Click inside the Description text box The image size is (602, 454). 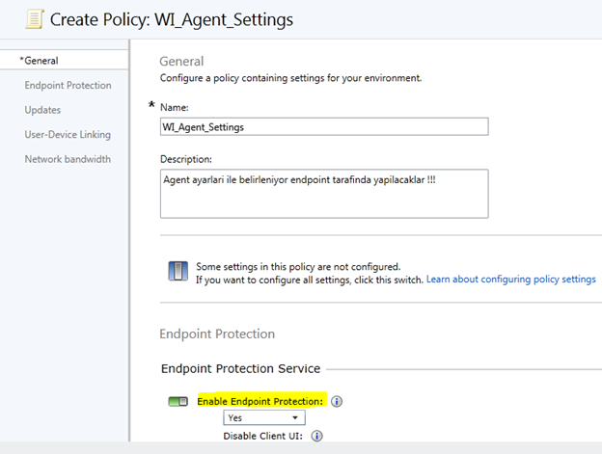coord(324,194)
